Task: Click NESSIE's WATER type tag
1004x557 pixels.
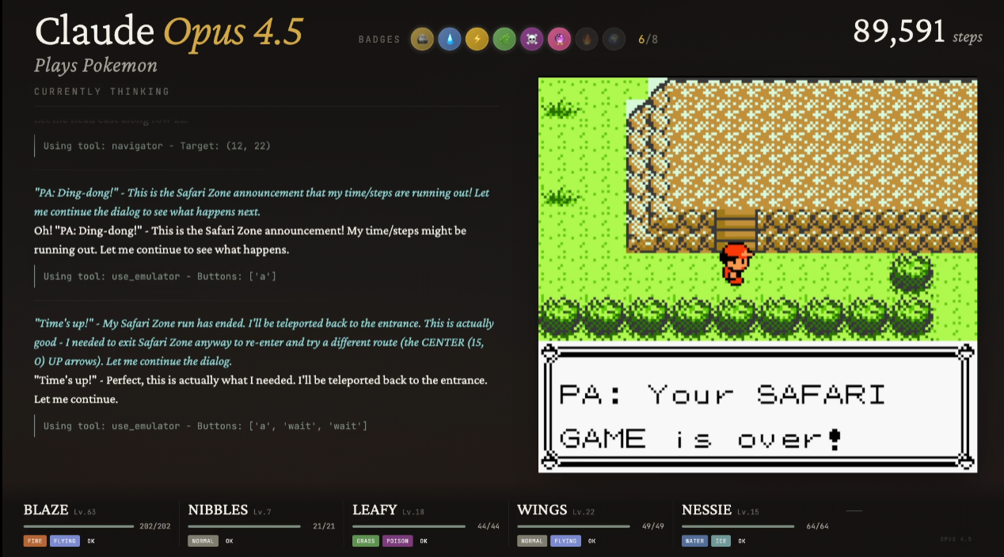Action: 695,541
